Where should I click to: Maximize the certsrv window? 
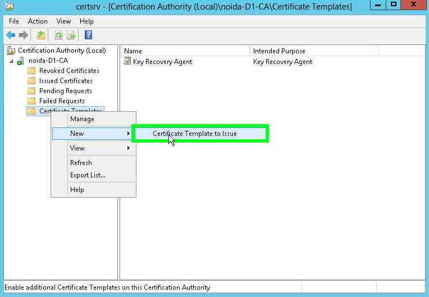click(394, 4)
